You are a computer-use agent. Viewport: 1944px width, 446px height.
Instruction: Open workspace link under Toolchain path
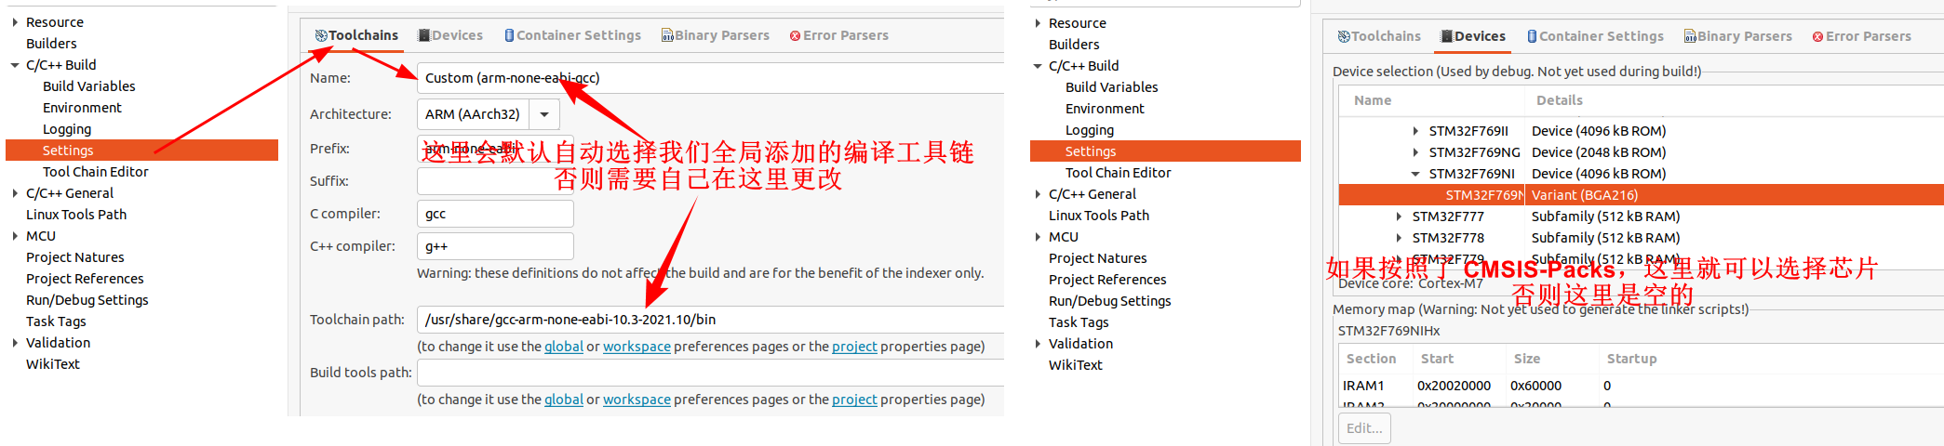637,347
